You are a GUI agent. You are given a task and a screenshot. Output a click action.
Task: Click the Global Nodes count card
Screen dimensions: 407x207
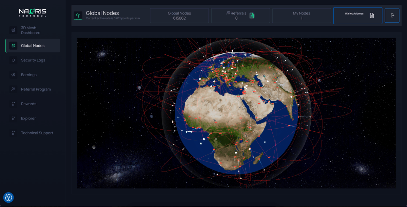[179, 16]
